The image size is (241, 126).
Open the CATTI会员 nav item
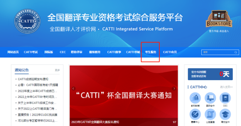point(170,52)
